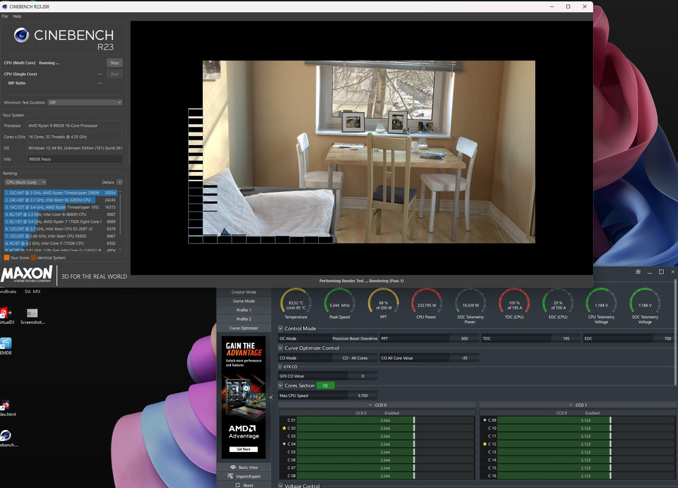Open Ryzen Master settings gear icon

638,271
